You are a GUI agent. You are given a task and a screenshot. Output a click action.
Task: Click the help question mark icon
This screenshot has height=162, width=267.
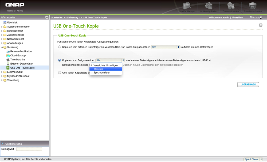point(261,25)
